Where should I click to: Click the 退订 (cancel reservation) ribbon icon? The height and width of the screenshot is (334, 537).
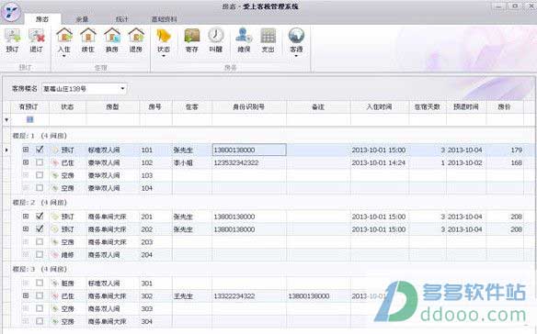tap(36, 36)
